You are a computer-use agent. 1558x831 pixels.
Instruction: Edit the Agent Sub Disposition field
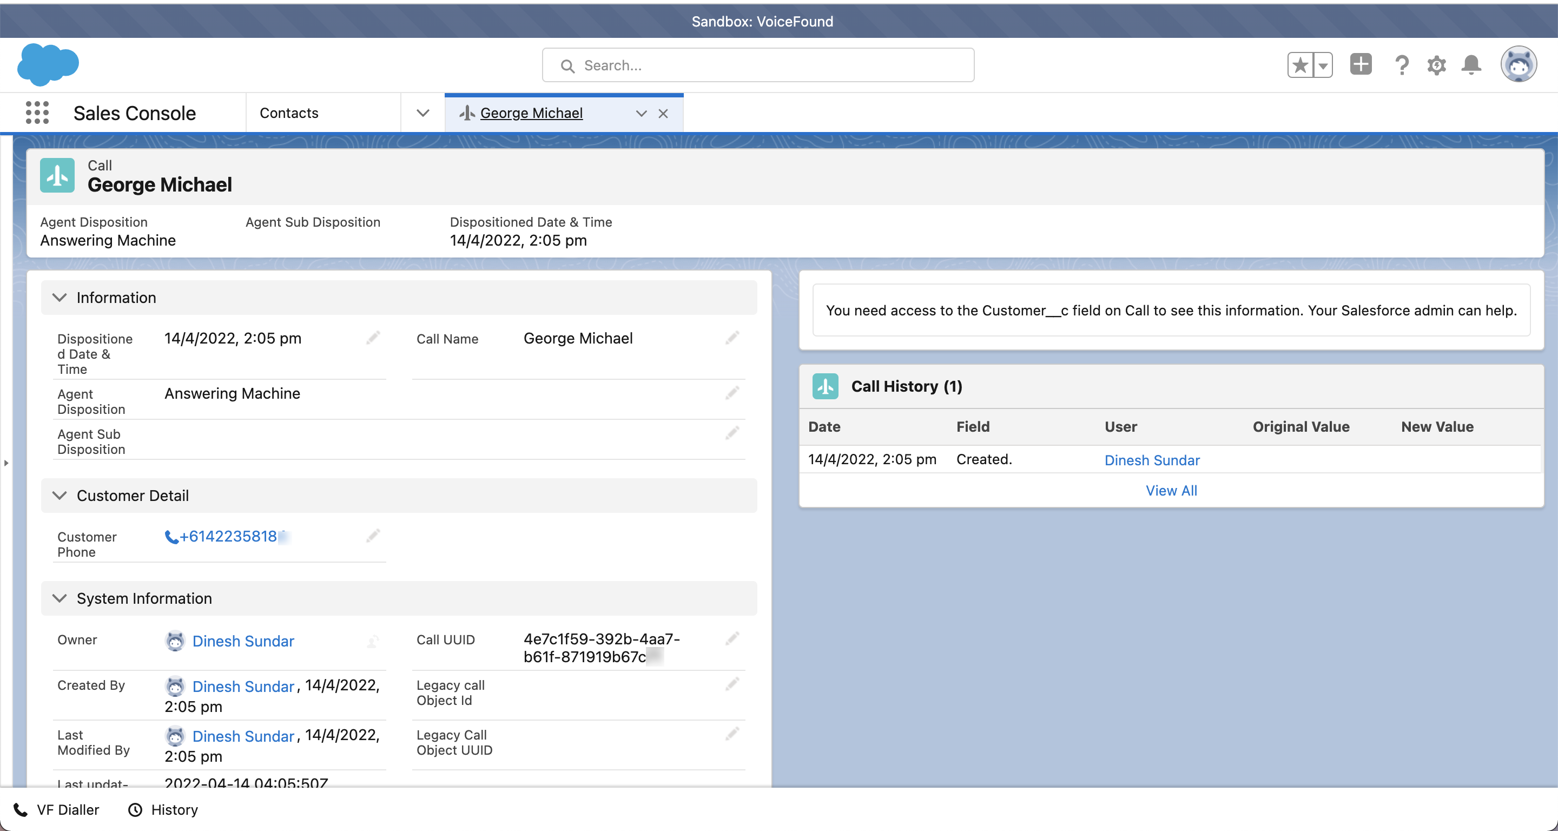732,433
